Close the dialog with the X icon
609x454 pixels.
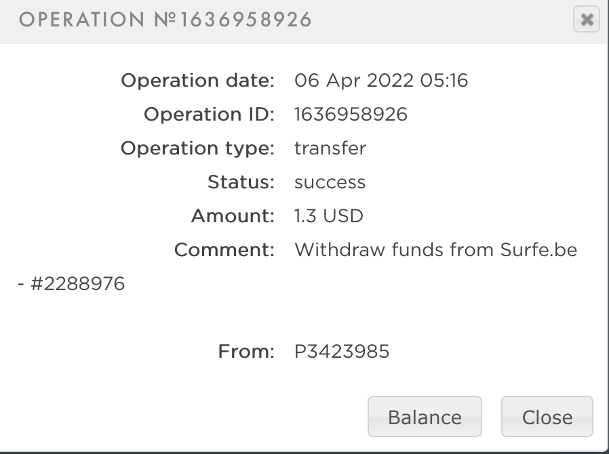click(587, 20)
